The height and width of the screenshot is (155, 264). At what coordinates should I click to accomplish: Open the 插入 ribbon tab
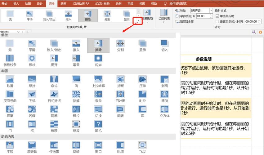coord(16,3)
